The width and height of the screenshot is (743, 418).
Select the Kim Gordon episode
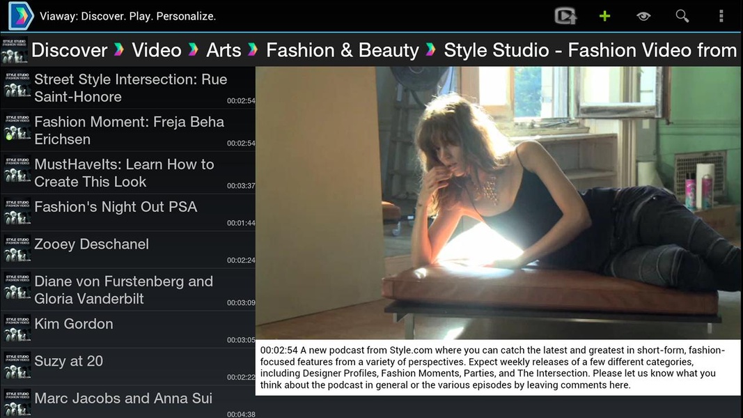tap(128, 330)
